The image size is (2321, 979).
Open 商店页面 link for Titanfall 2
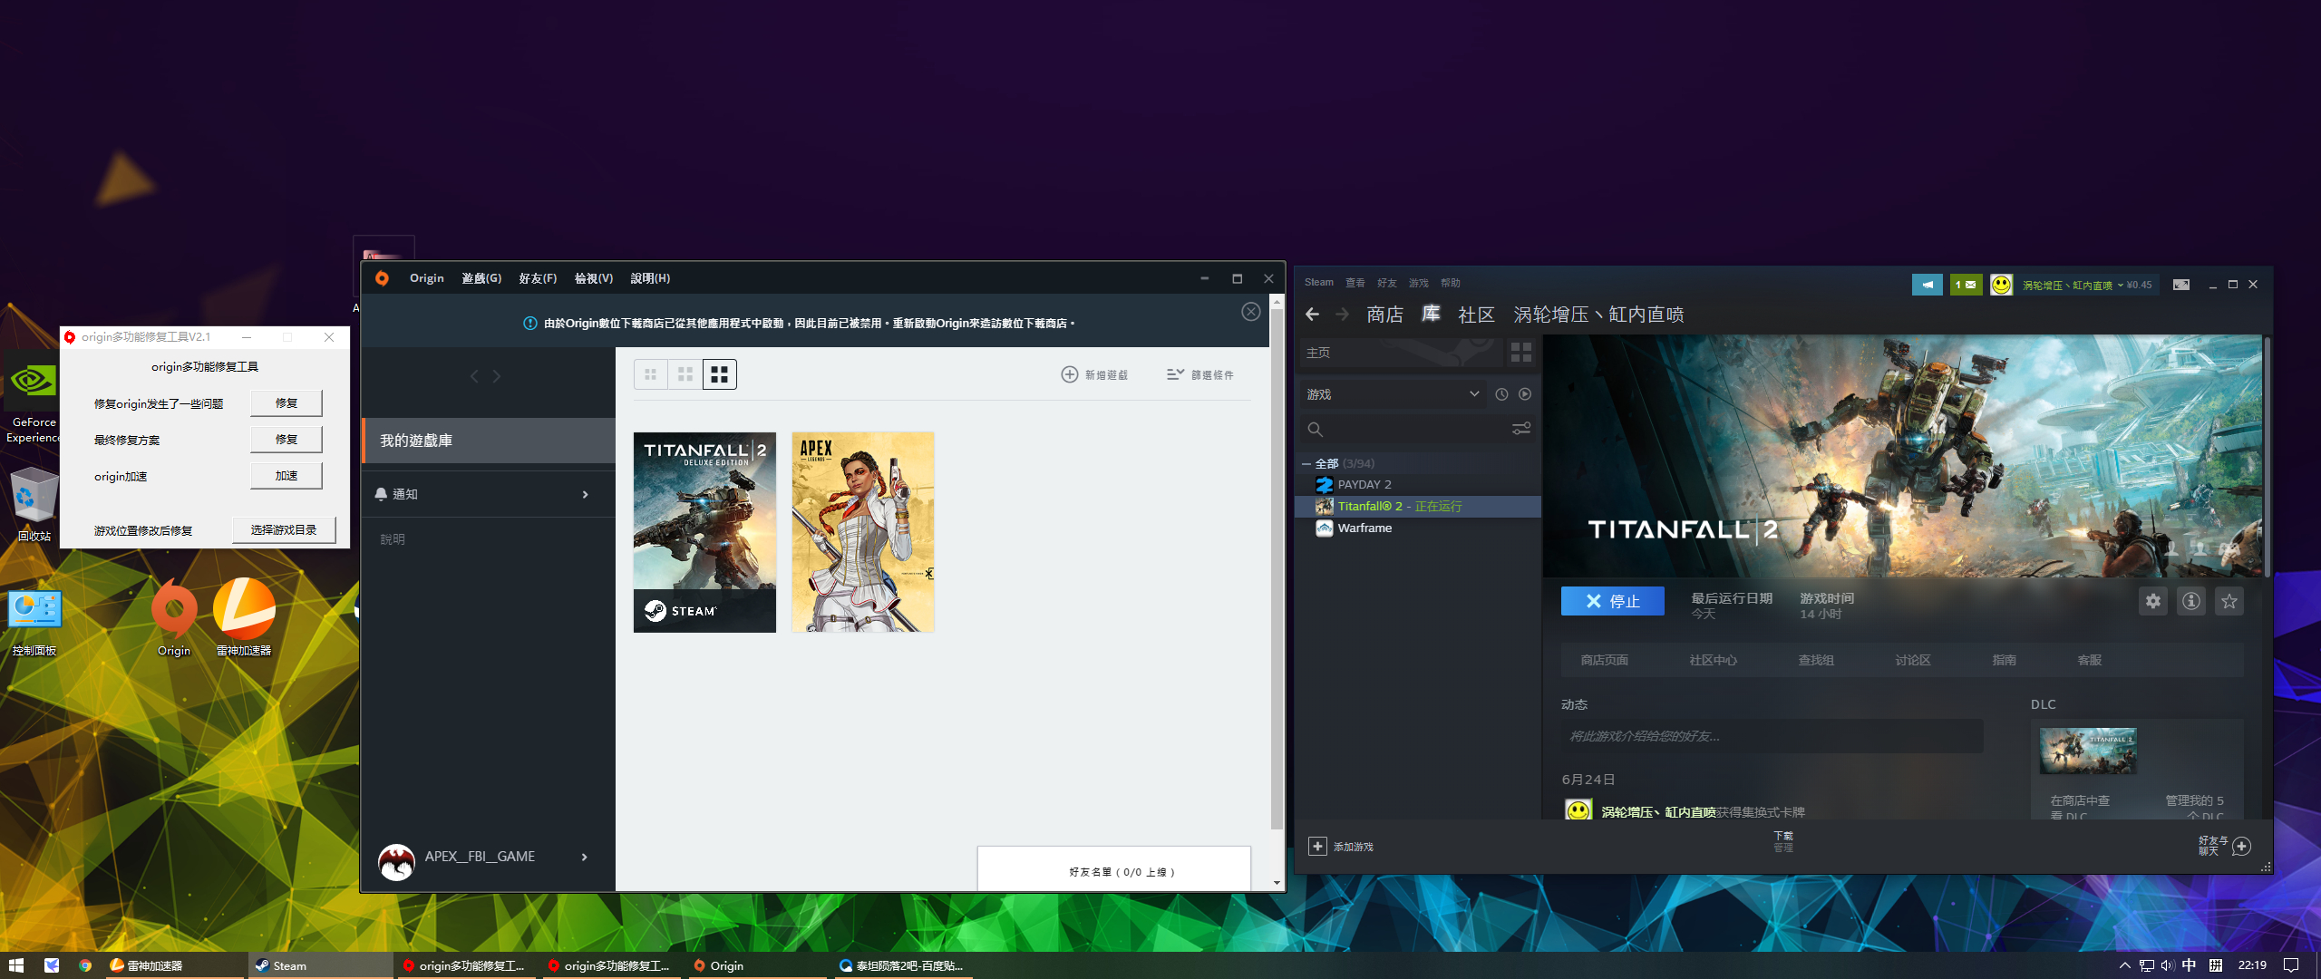(x=1604, y=660)
